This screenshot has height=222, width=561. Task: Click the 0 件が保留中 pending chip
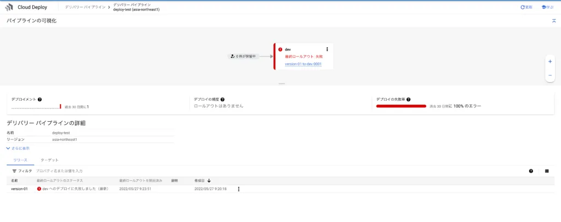(243, 56)
